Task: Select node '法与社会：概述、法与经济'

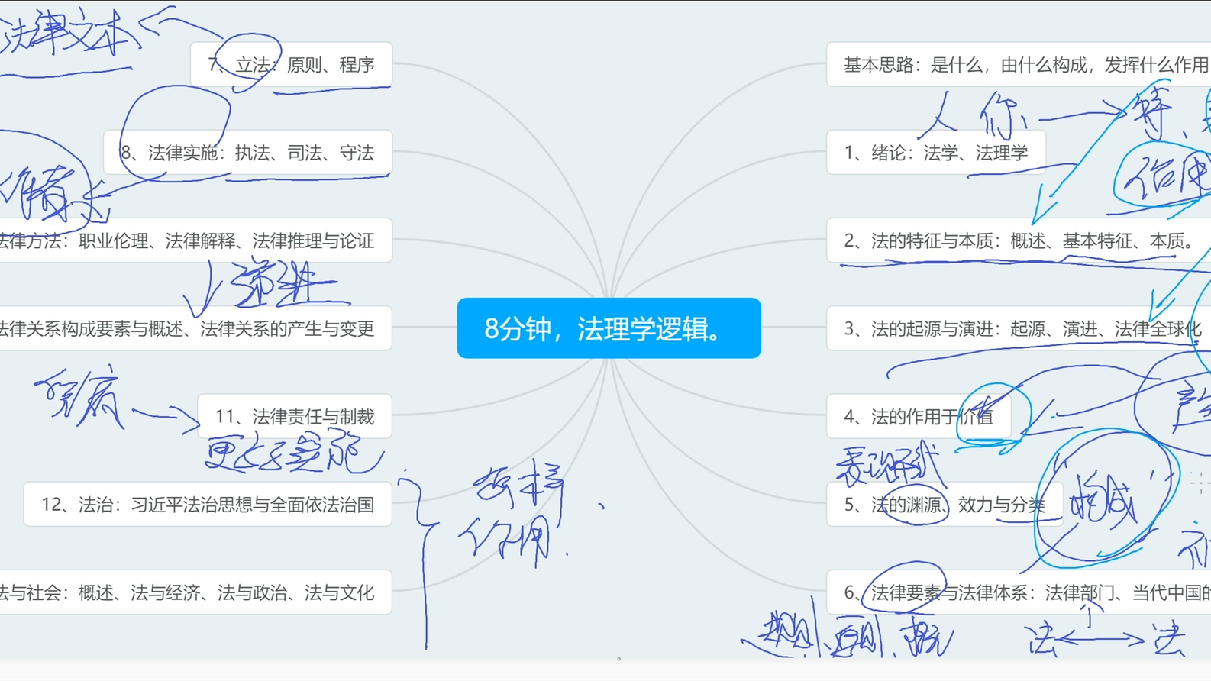Action: 195,592
